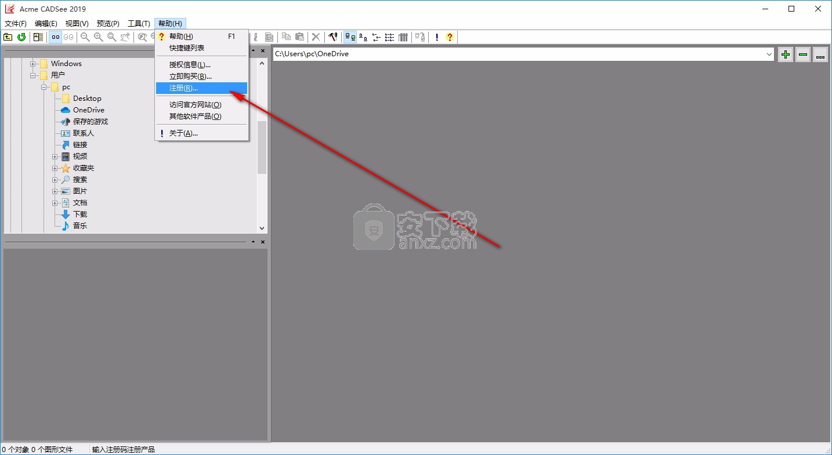The width and height of the screenshot is (832, 455).
Task: Open the path address dropdown arrow
Action: click(x=769, y=54)
